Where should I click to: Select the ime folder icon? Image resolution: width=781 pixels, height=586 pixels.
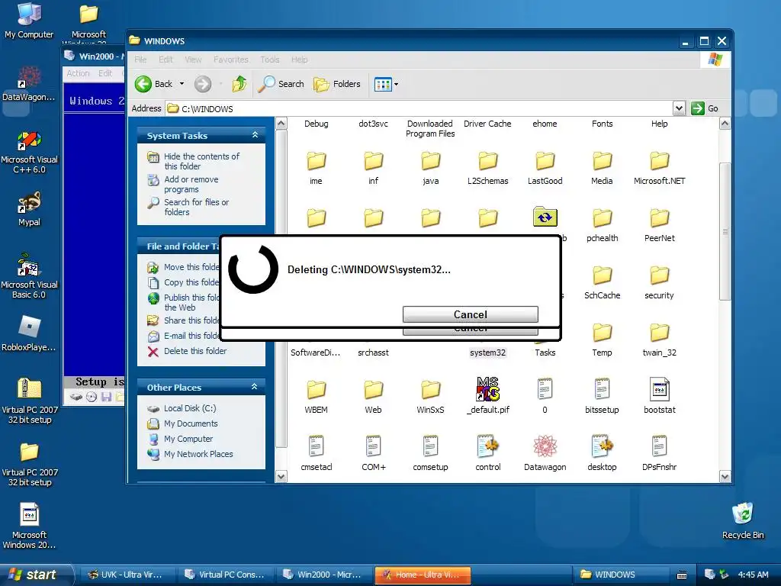click(316, 161)
